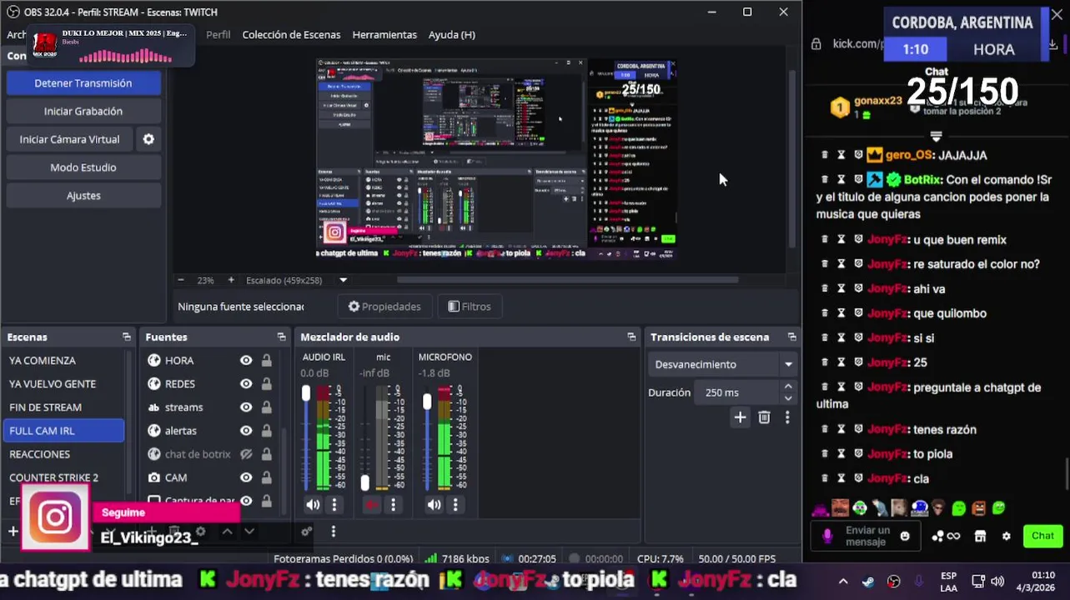This screenshot has width=1070, height=600.
Task: Show the chat de botrix source
Action: 246,454
